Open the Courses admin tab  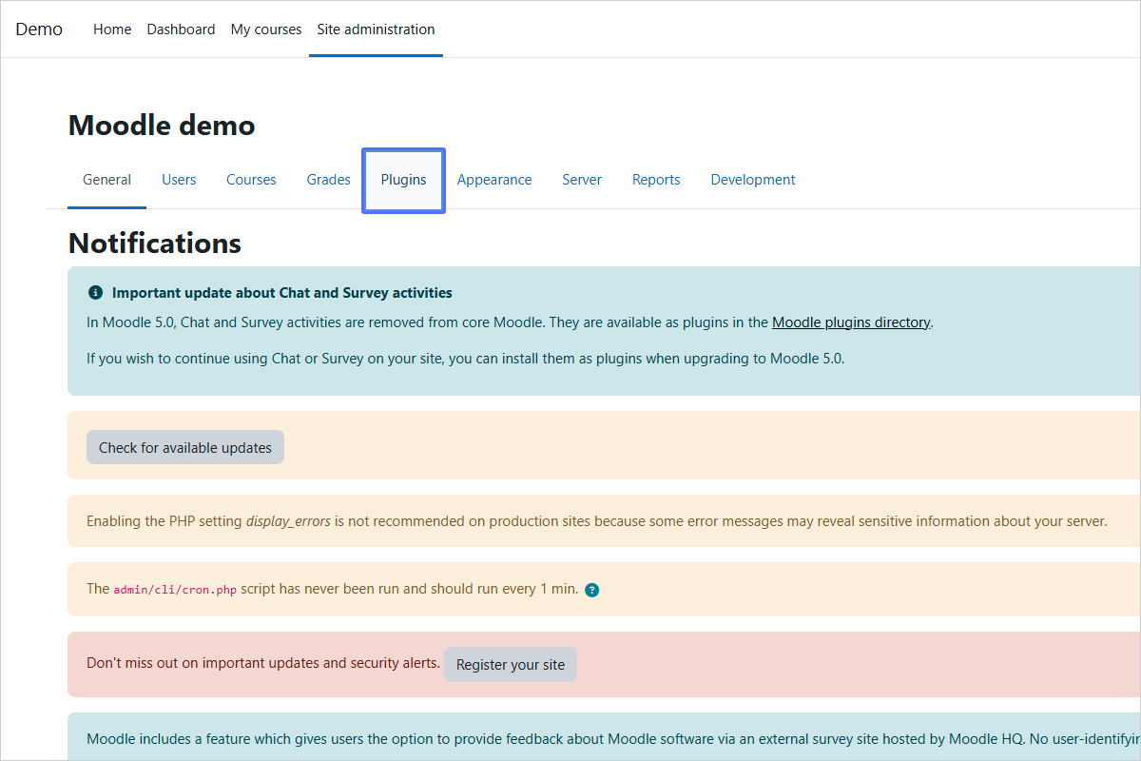251,180
